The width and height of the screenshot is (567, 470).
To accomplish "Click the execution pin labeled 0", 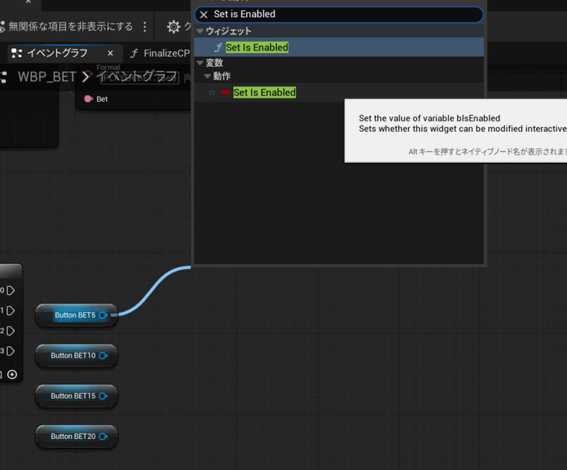I will pos(11,290).
